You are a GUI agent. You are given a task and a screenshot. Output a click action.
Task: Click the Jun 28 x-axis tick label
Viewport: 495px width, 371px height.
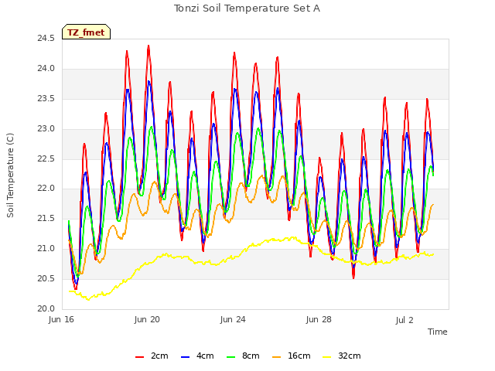click(x=319, y=319)
